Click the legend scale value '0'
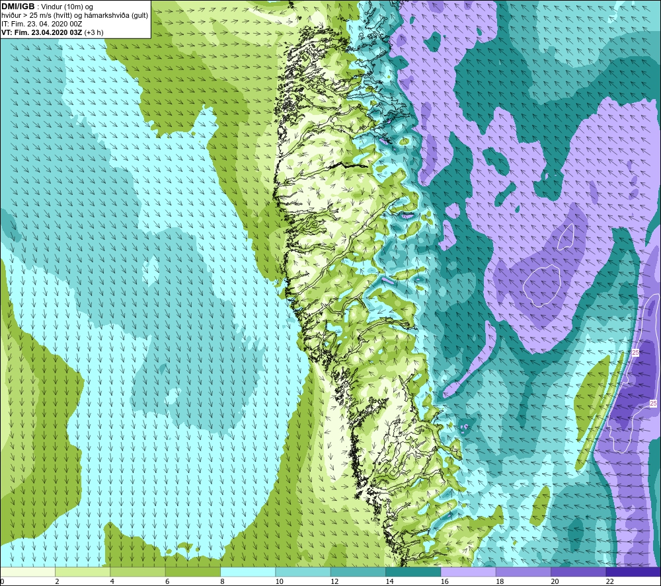Viewport: 661px width, 586px height. coord(3,581)
